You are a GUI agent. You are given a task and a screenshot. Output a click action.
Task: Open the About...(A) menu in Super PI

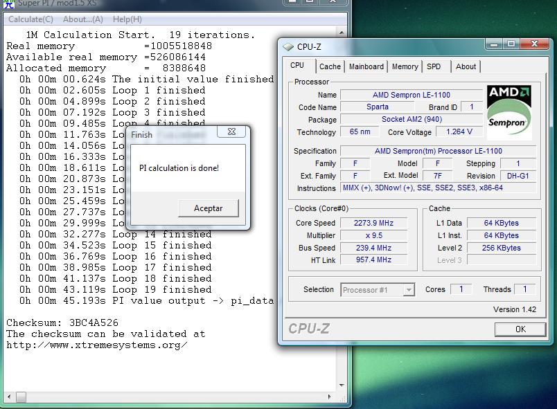click(x=82, y=19)
